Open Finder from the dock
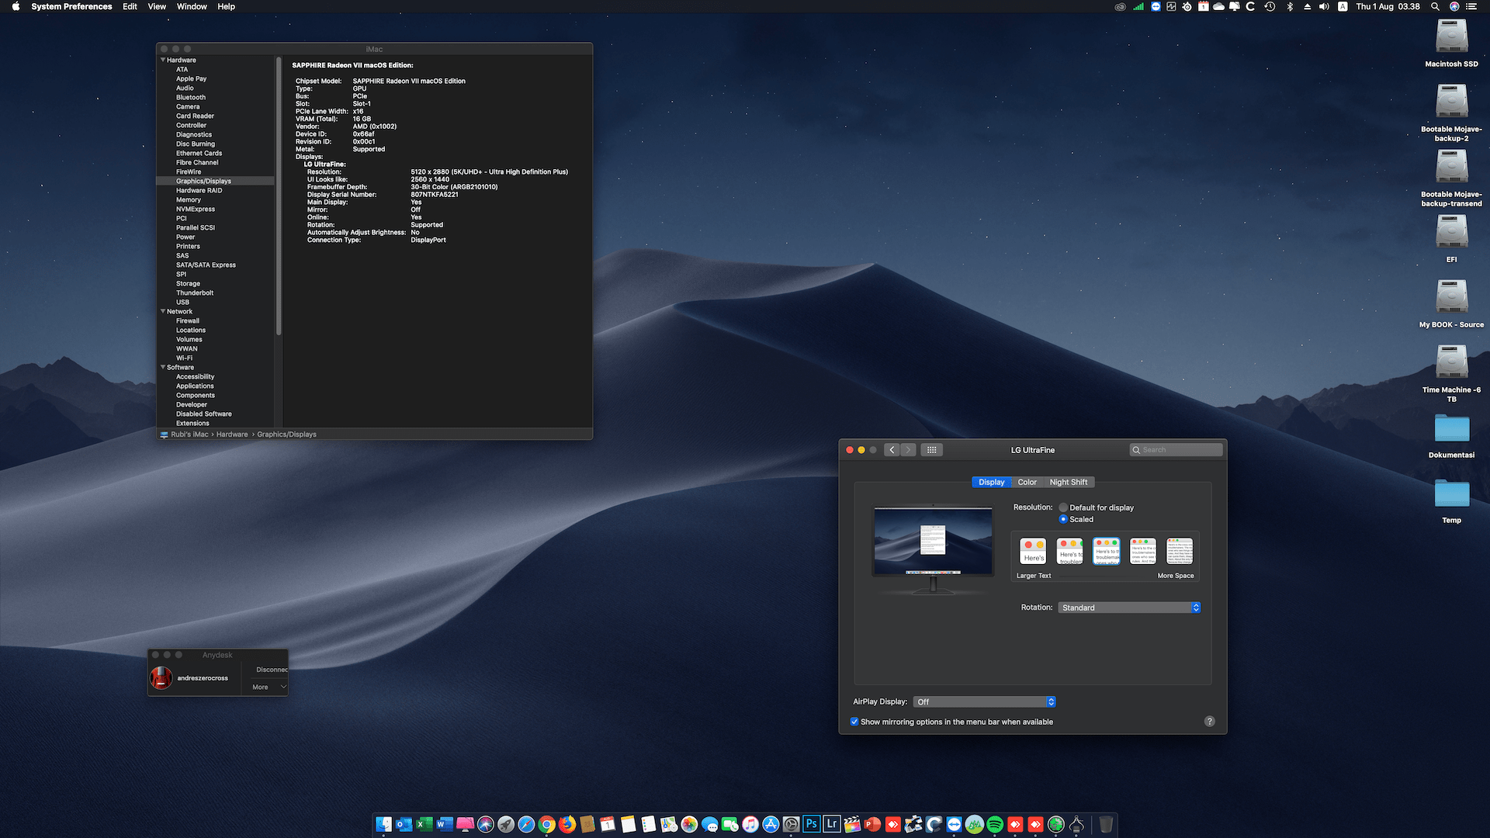Image resolution: width=1490 pixels, height=838 pixels. tap(383, 824)
